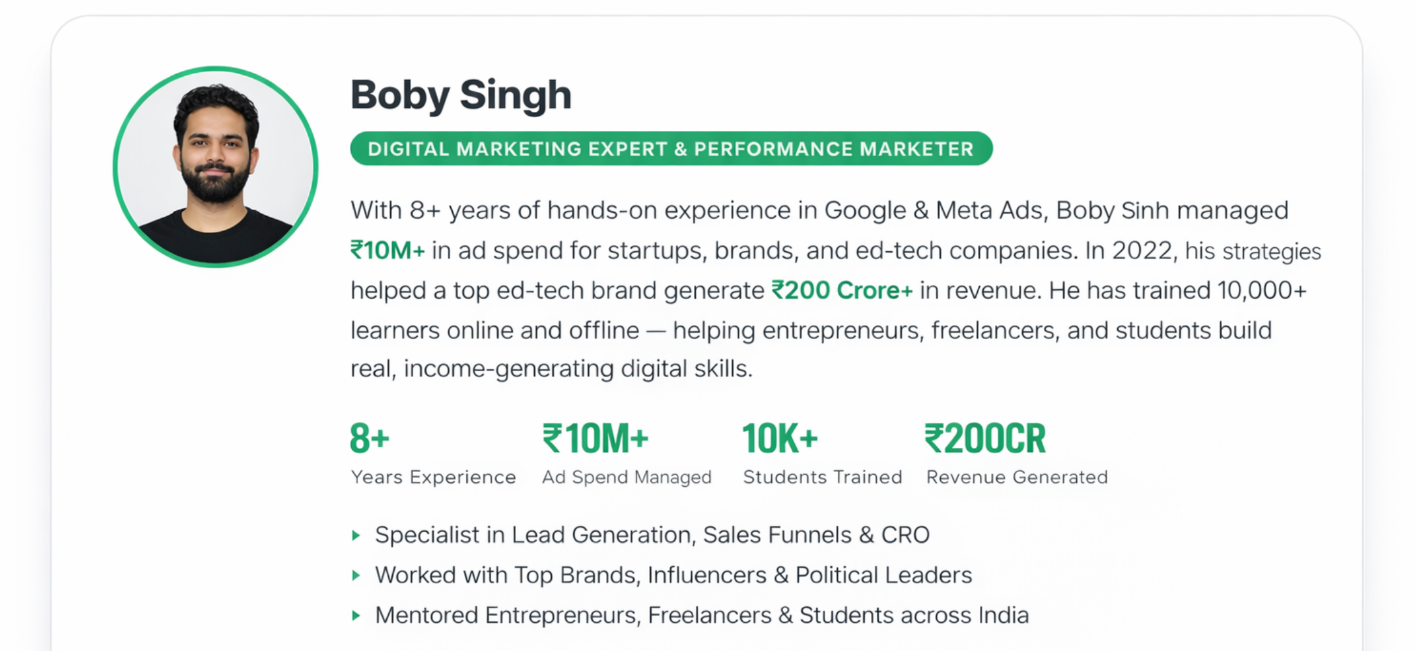Screen dimensions: 1415x651
Task: Click the green ₹200 Crore+ text
Action: click(842, 290)
